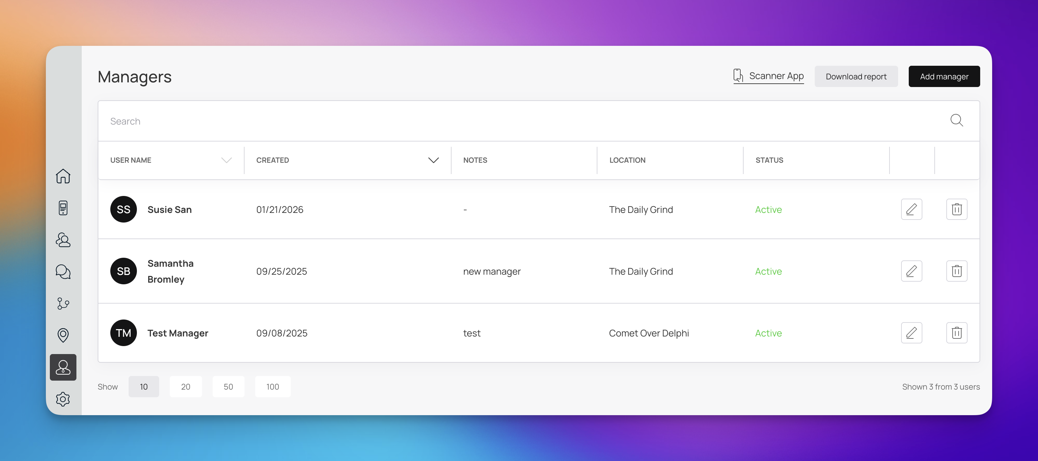Show 20 rows per page
Screen dimensions: 1038x461
(185, 387)
